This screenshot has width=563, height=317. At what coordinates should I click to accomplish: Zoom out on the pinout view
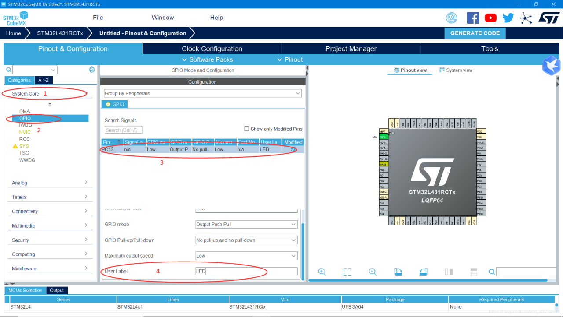[x=373, y=272]
